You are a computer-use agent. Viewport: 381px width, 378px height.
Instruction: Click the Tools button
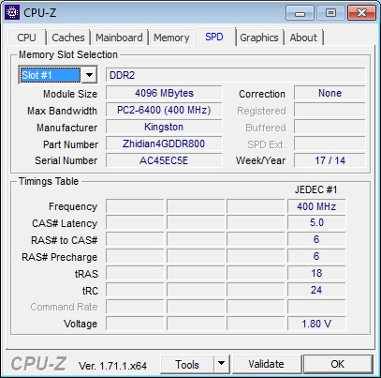point(187,365)
